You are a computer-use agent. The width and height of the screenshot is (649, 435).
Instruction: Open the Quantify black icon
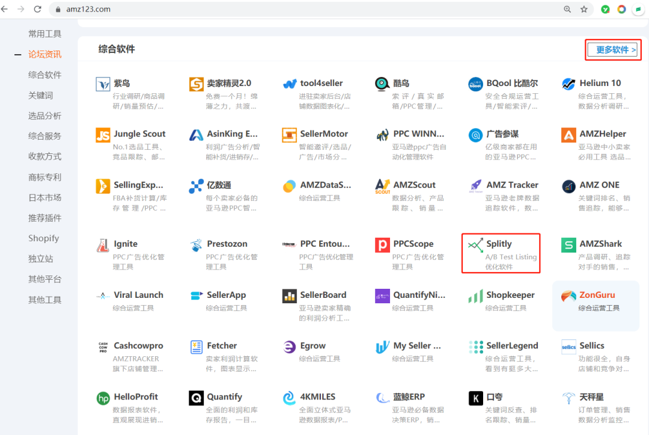tap(196, 398)
